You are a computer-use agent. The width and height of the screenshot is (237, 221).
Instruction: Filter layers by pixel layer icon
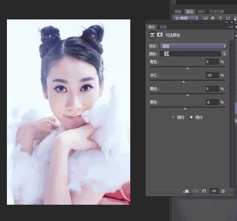point(206,18)
